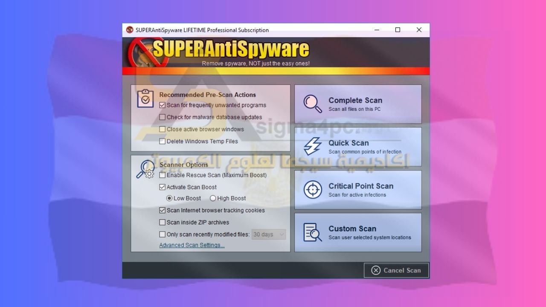The width and height of the screenshot is (546, 307).
Task: Open the 30 days dropdown
Action: click(268, 235)
